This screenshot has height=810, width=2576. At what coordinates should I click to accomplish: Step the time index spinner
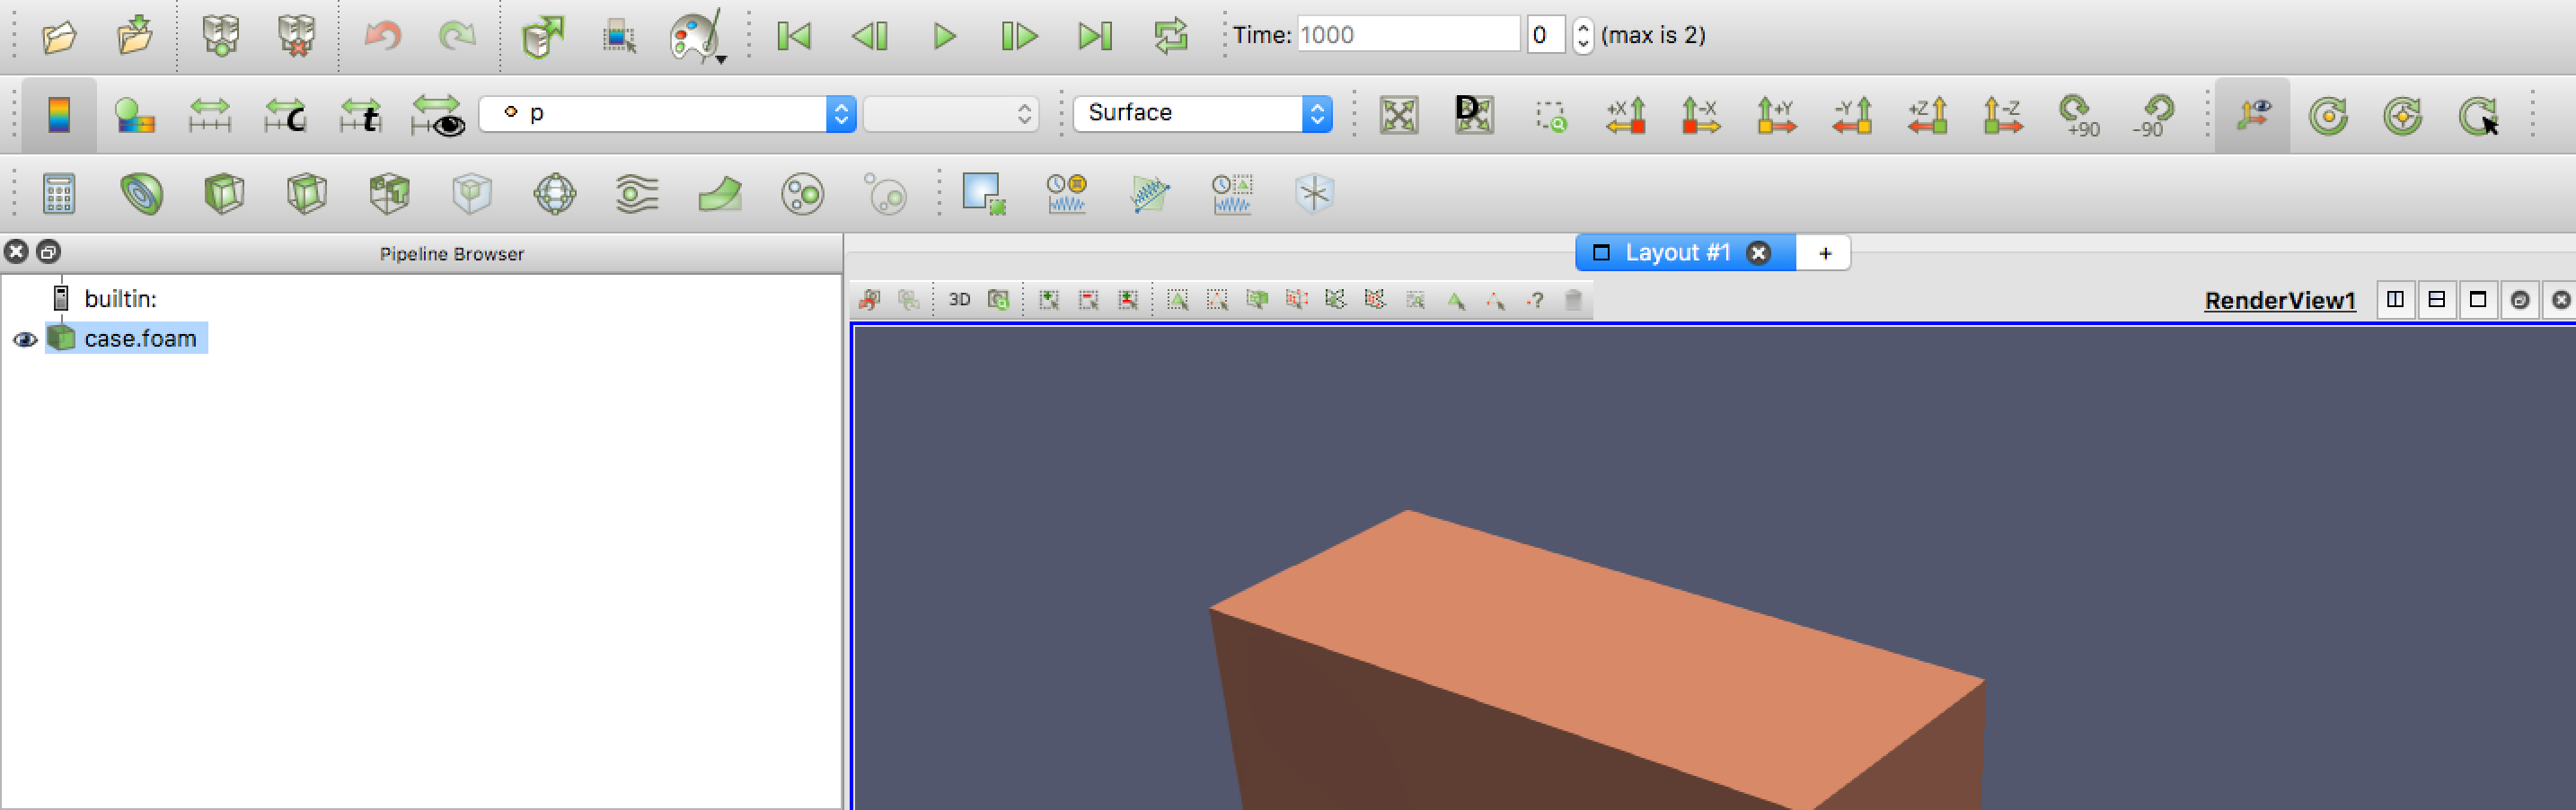[x=1582, y=35]
